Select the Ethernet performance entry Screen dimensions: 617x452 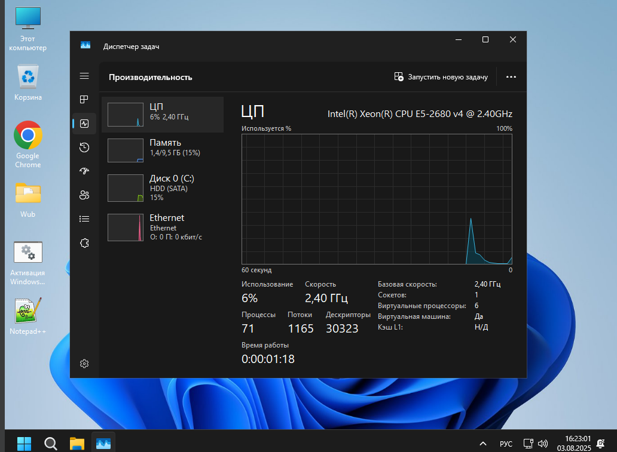pos(163,227)
